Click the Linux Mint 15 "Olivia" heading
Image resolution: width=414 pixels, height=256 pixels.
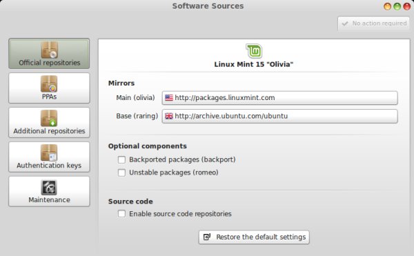click(254, 64)
